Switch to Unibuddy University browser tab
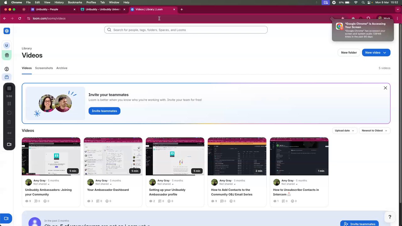This screenshot has width=402, height=226. click(103, 9)
